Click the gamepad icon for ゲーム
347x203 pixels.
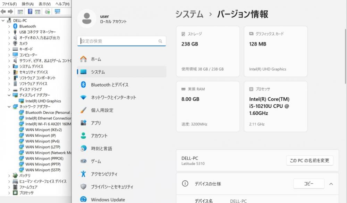pos(83,161)
